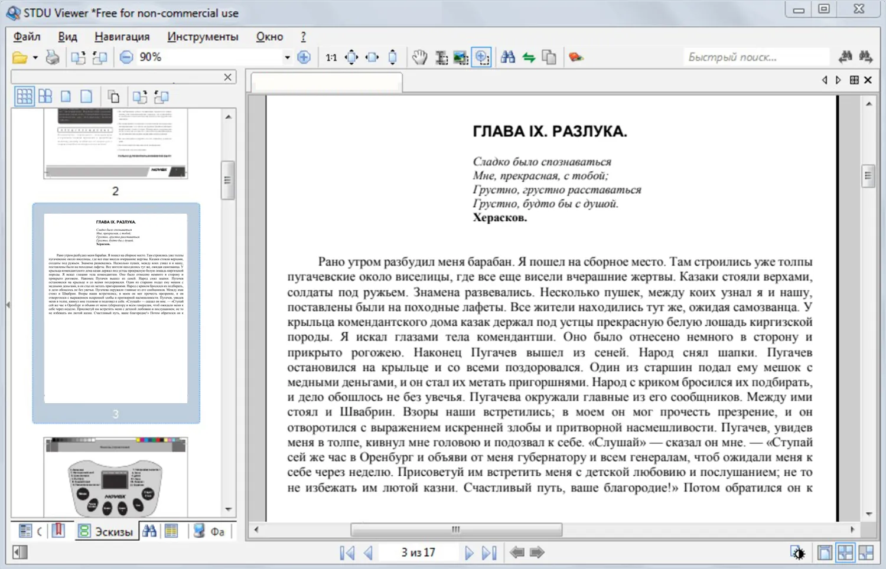Open the tab list grid icon

854,80
